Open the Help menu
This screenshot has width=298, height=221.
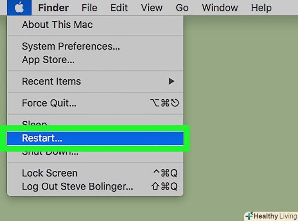click(x=261, y=7)
